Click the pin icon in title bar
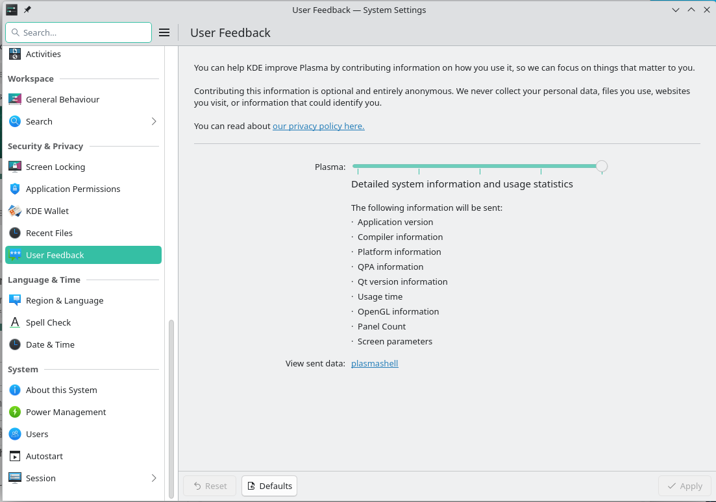716x502 pixels. tap(27, 10)
